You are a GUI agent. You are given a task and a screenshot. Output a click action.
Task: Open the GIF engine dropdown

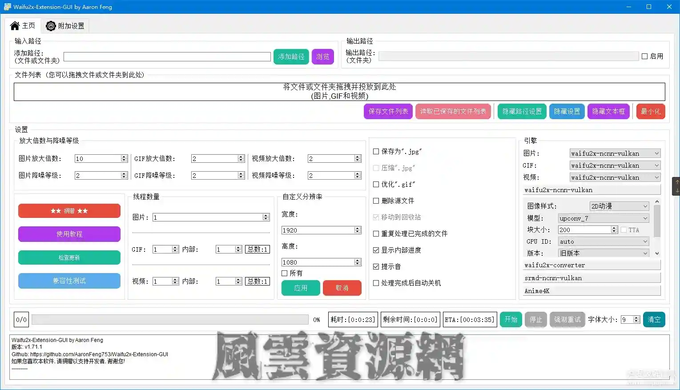click(615, 165)
